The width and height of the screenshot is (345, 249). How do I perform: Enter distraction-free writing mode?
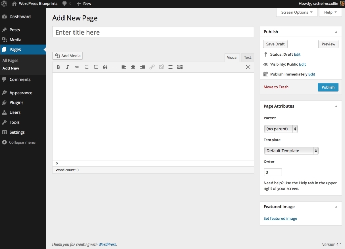point(248,67)
